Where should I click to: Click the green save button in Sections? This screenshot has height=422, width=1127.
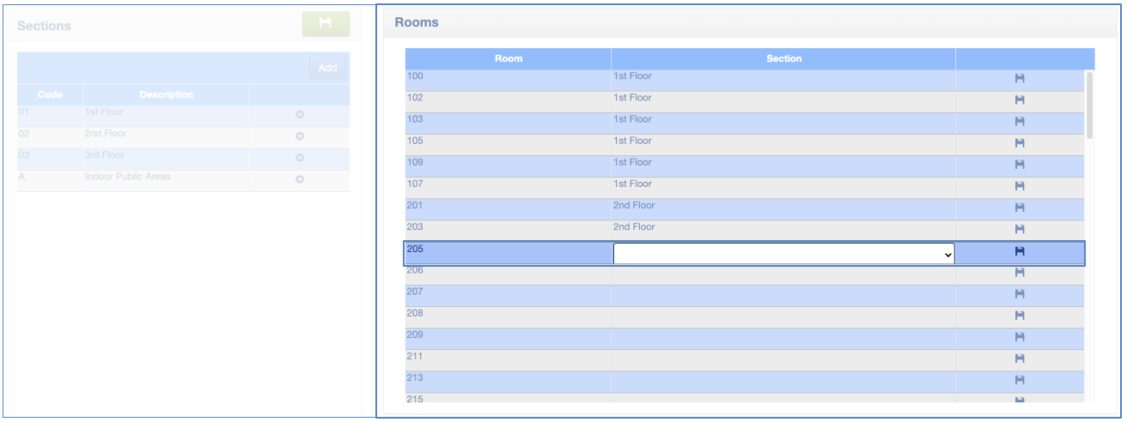point(326,24)
